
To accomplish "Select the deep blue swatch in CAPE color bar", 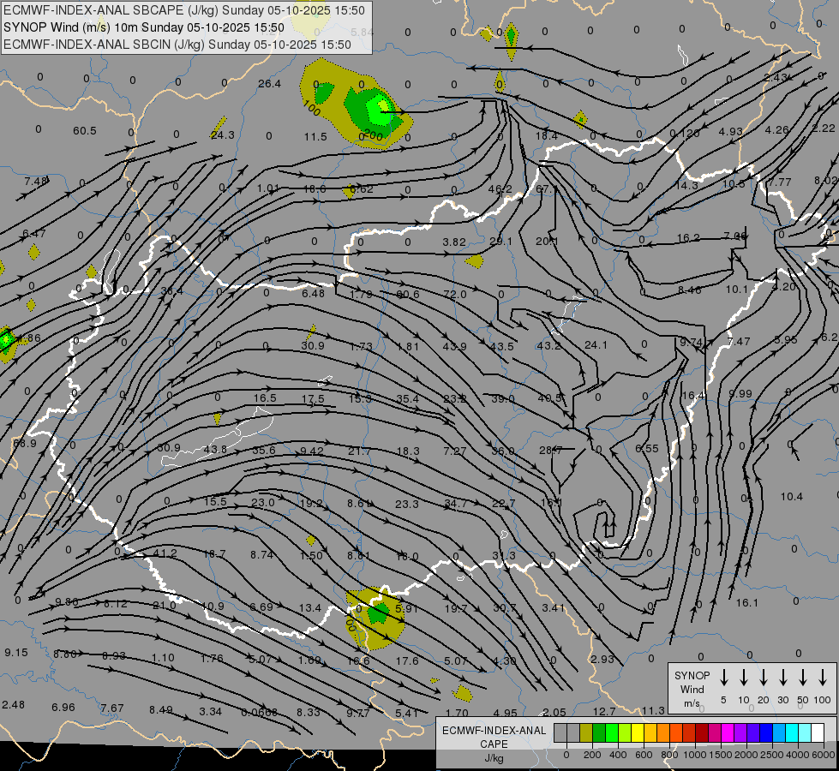I will 766,733.
